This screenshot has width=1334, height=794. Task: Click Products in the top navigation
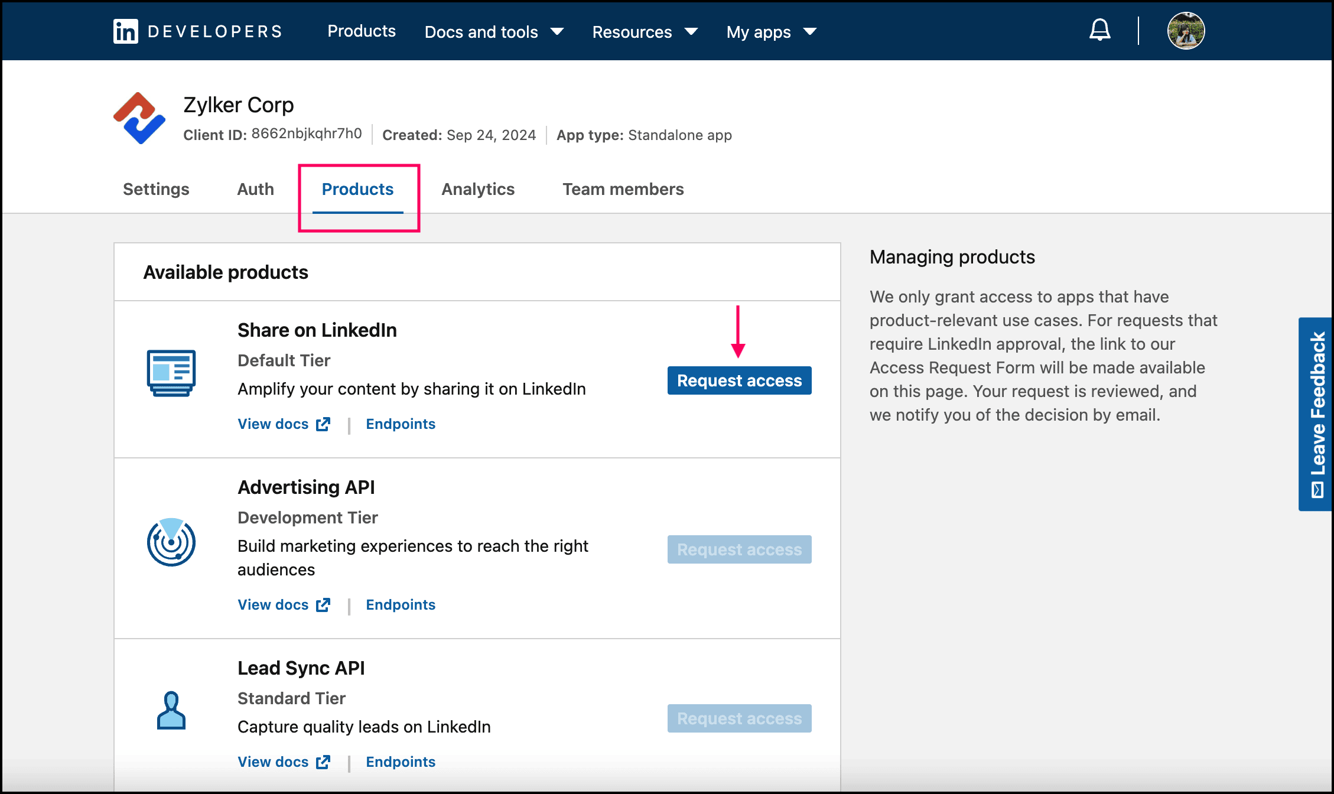(362, 31)
